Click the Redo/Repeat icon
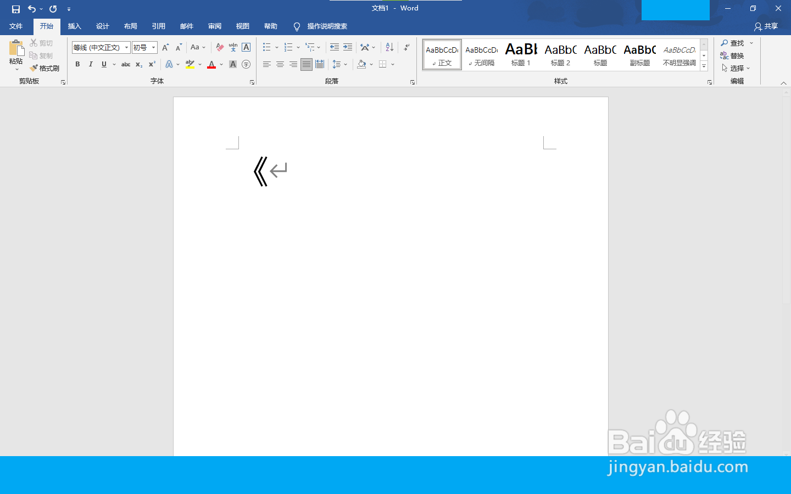 53,9
